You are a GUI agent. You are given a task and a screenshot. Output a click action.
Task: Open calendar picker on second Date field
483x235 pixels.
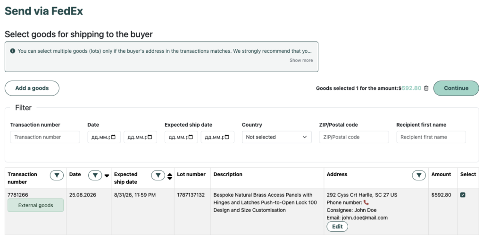(x=150, y=137)
